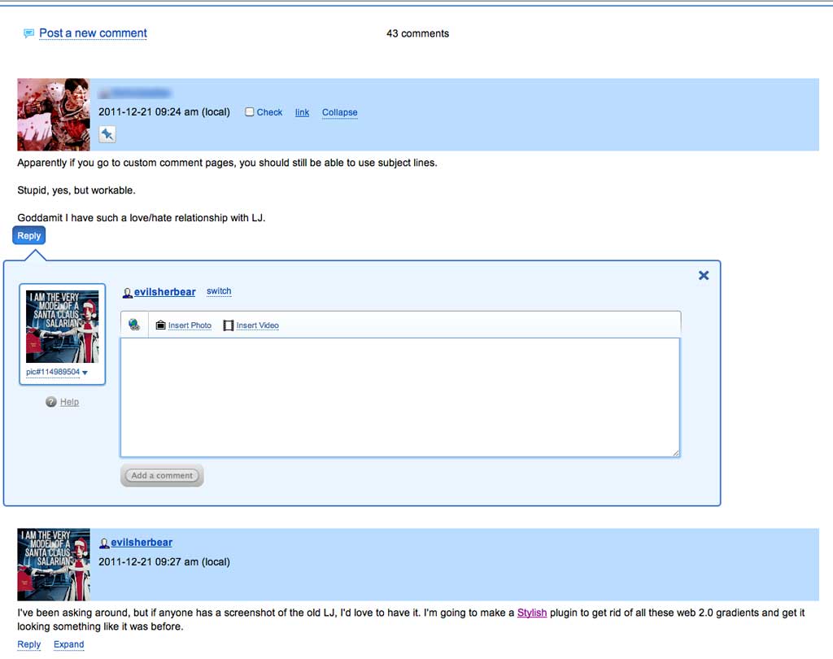Open the pic#114989504 userpic dropdown
833x659 pixels.
[57, 372]
